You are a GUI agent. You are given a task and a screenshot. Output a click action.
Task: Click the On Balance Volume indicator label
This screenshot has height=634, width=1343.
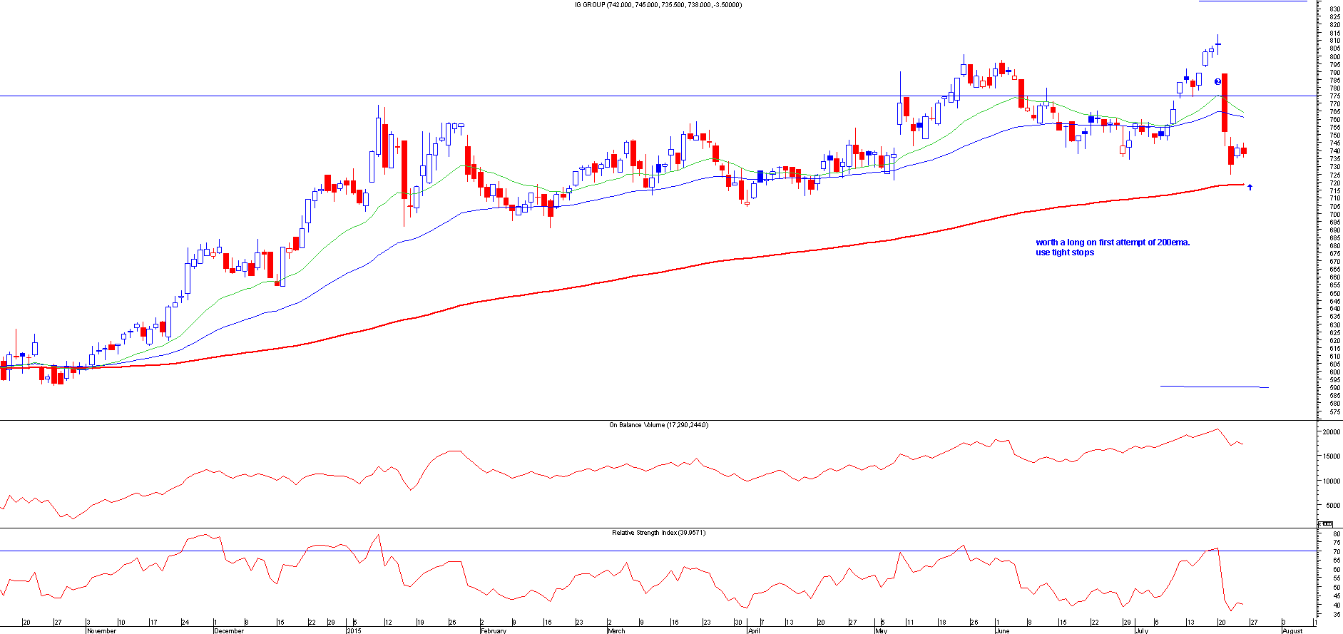click(658, 425)
